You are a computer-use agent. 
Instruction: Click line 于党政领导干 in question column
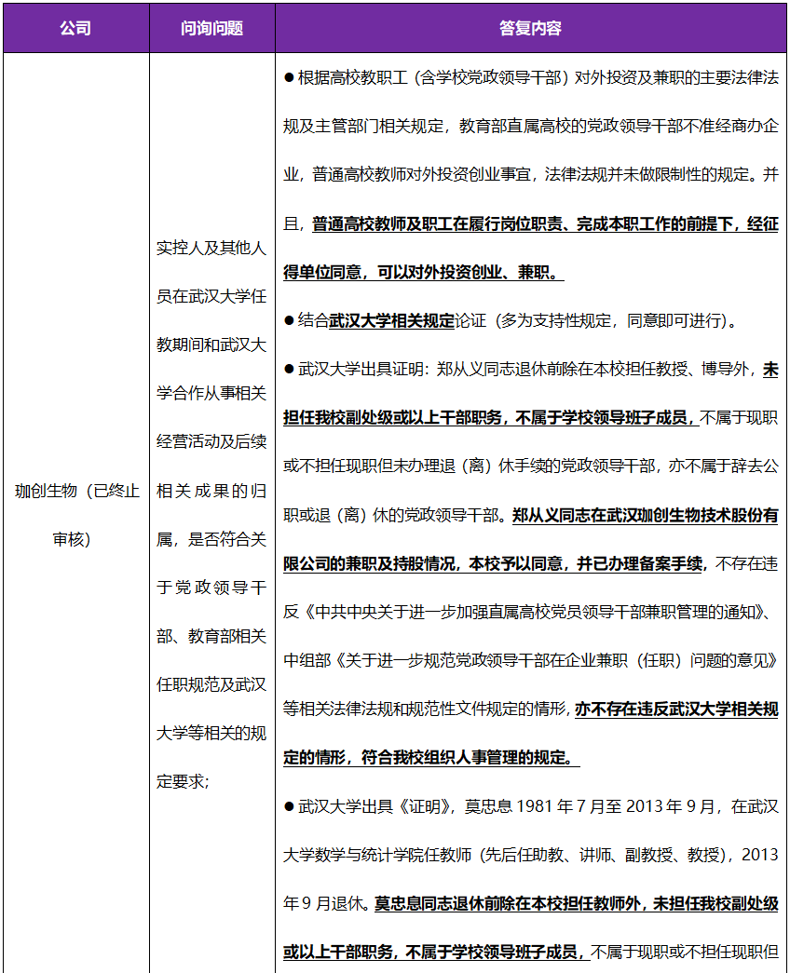211,588
